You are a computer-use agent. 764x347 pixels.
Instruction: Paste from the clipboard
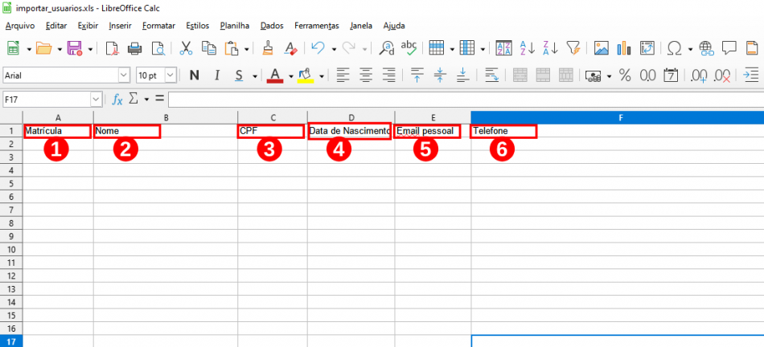pyautogui.click(x=232, y=48)
